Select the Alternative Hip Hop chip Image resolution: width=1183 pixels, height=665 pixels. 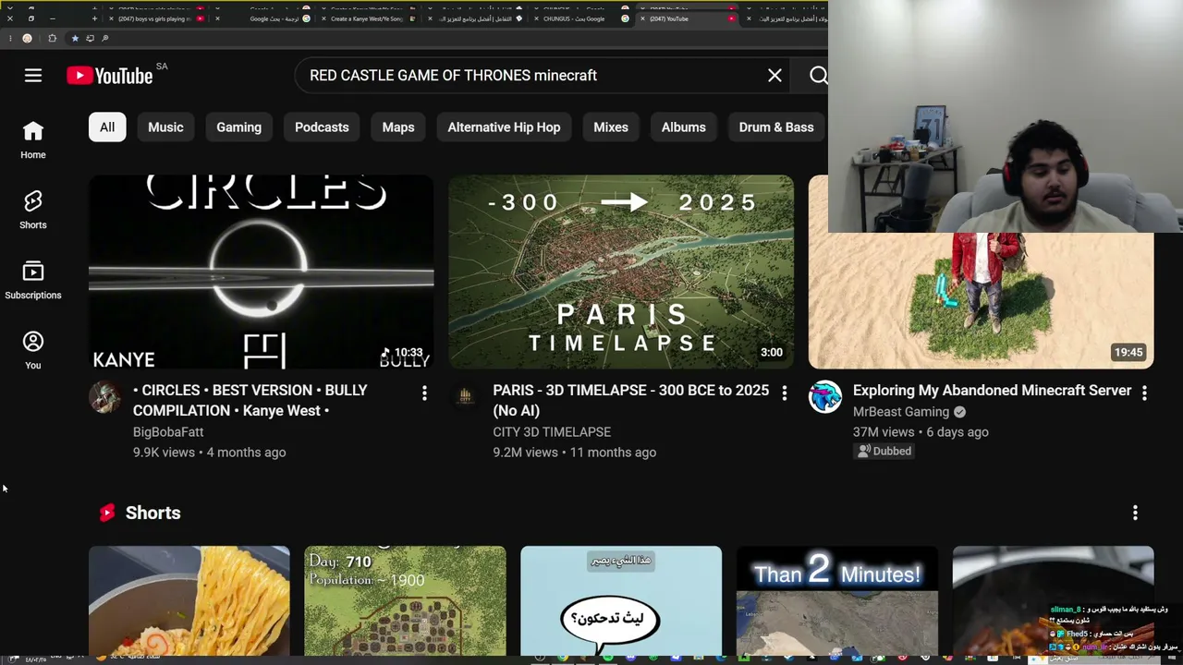(504, 127)
